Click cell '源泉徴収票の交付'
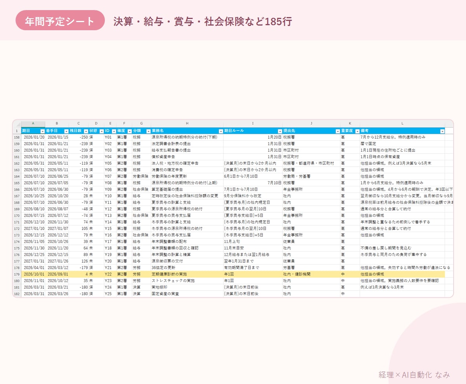Image resolution: width=466 pixels, height=384 pixels. tap(187, 261)
